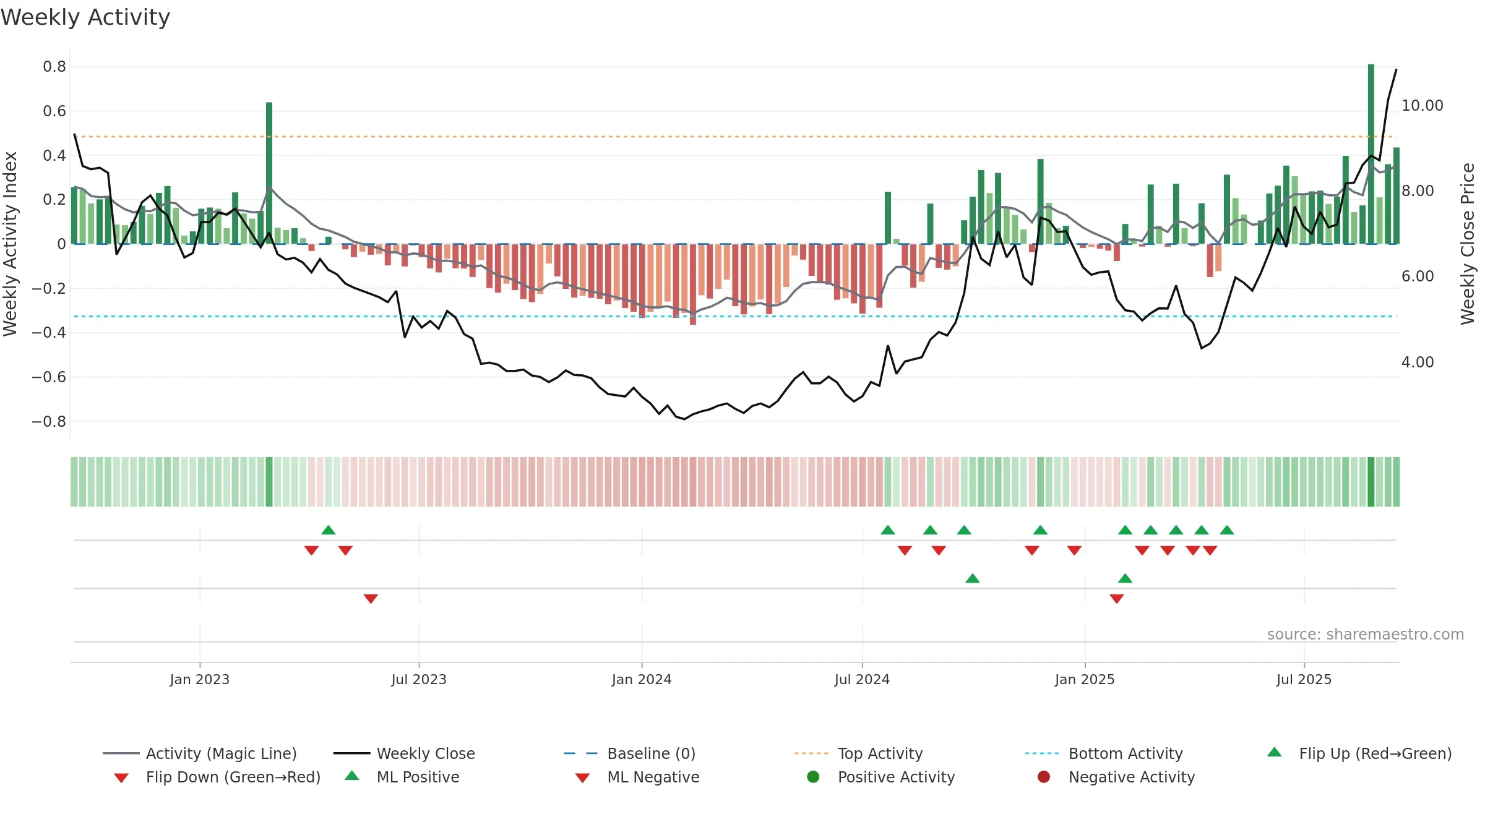Image resolution: width=1485 pixels, height=835 pixels.
Task: Click the 6.00 price axis tick
Action: pyautogui.click(x=1418, y=276)
